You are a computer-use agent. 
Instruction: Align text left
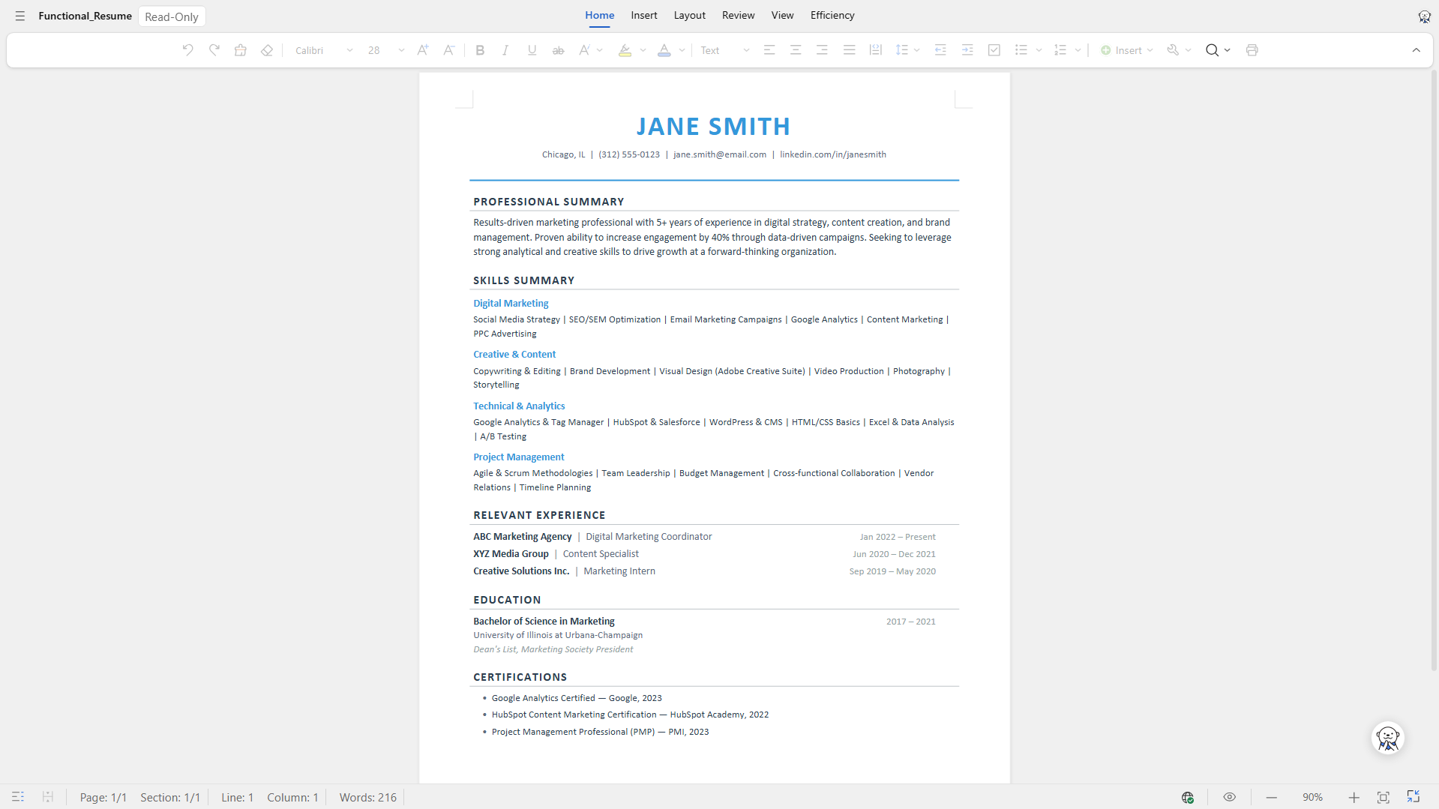tap(769, 50)
